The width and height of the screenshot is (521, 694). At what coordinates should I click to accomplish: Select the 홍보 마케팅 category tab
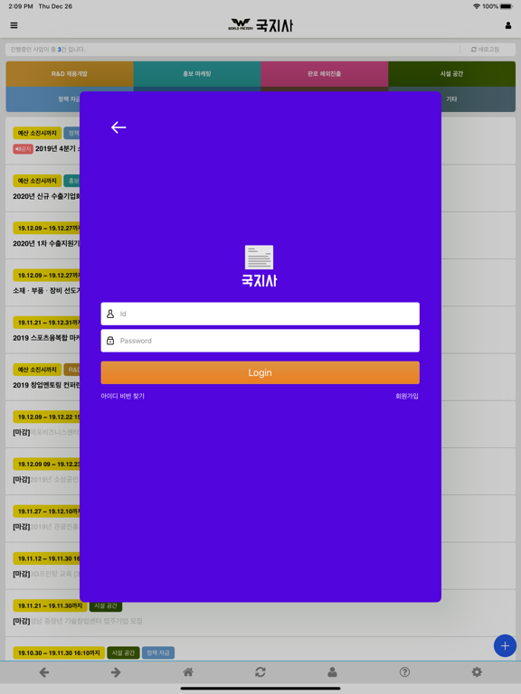tap(197, 74)
